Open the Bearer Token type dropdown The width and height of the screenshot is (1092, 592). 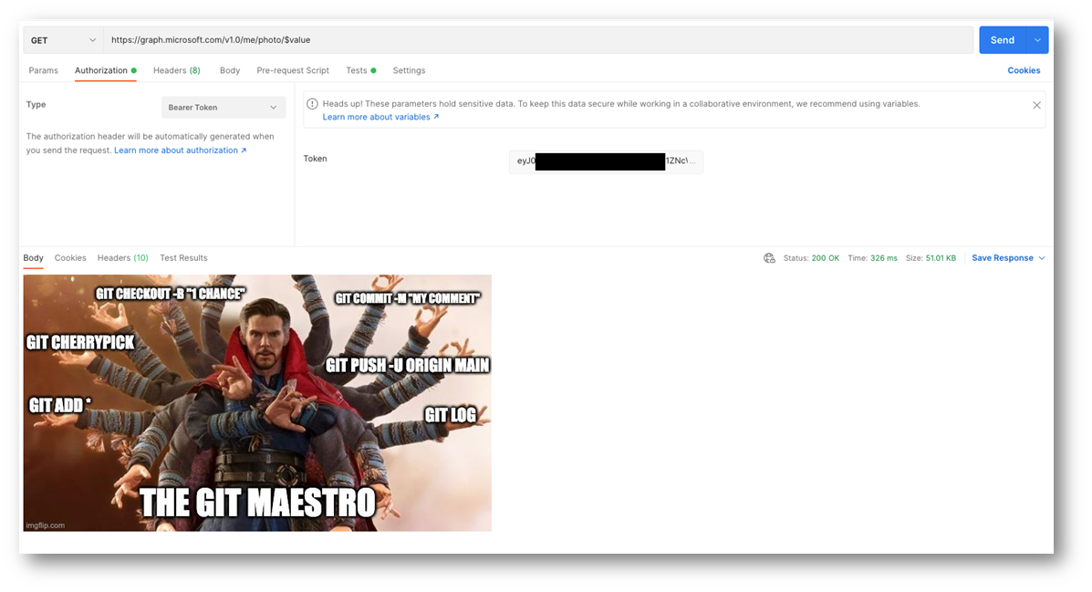click(224, 108)
